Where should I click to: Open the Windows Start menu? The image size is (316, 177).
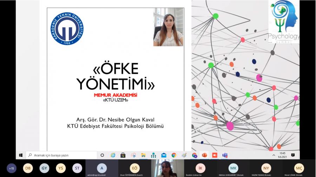[21, 155]
